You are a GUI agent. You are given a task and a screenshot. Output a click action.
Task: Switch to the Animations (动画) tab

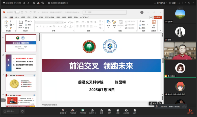click(41, 17)
